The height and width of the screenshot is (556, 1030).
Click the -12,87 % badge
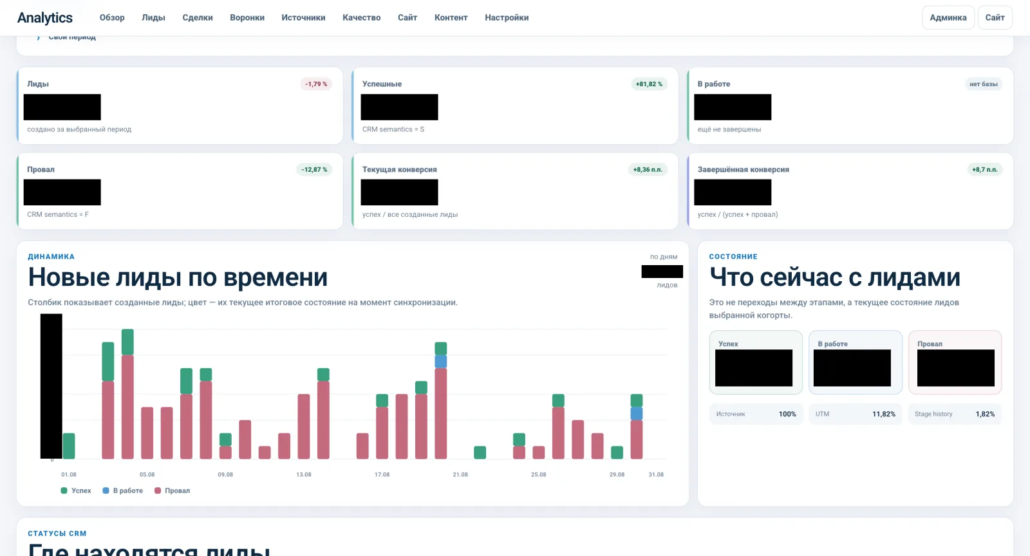tap(314, 169)
